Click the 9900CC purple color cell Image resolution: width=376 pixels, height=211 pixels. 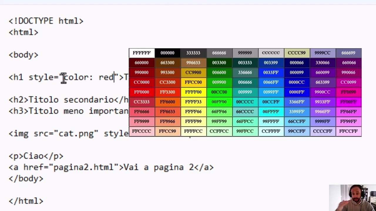pyautogui.click(x=323, y=92)
